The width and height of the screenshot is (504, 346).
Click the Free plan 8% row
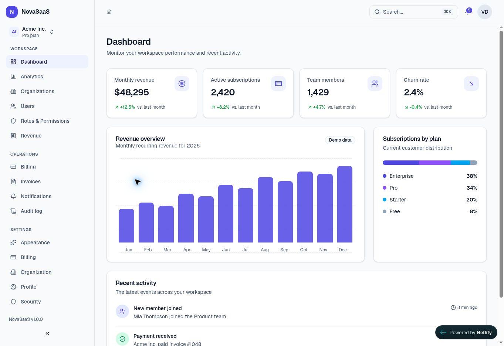(x=430, y=211)
